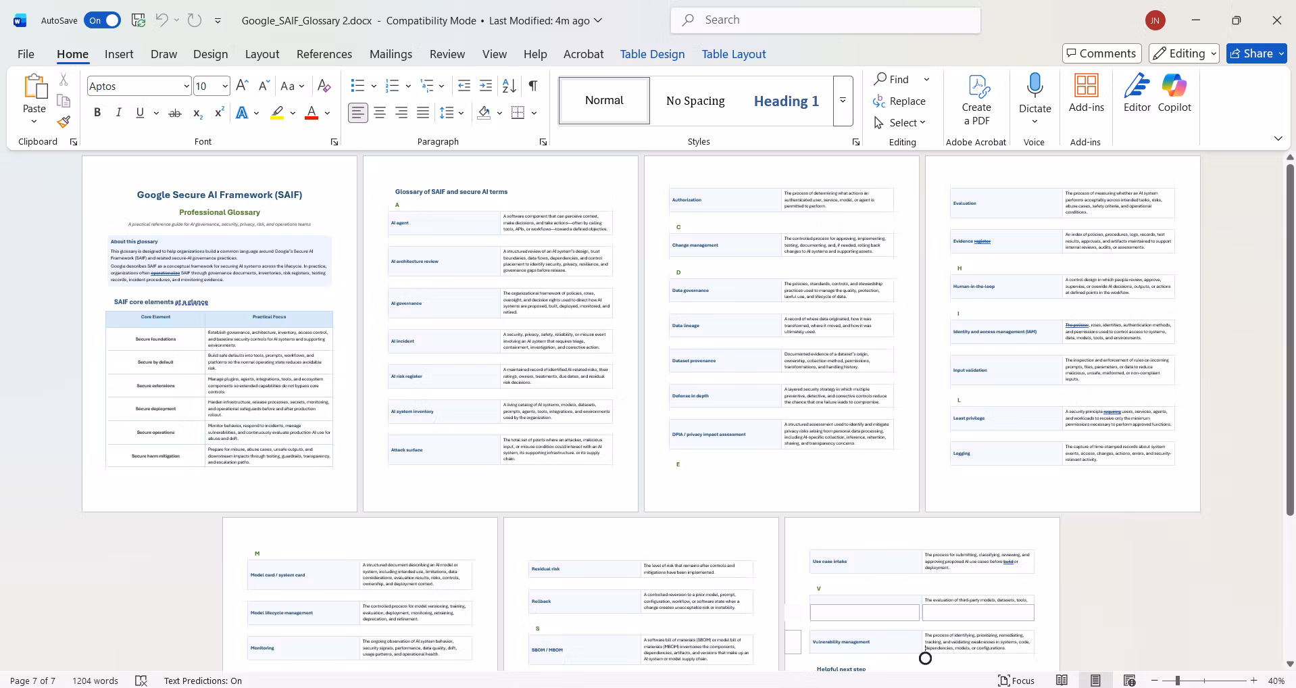This screenshot has width=1296, height=688.
Task: Align text to the right
Action: pyautogui.click(x=401, y=113)
